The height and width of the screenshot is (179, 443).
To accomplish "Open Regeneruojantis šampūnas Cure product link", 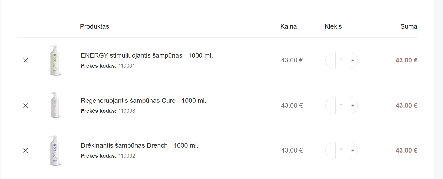I will (143, 101).
